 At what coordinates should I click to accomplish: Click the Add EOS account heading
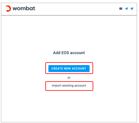(x=69, y=53)
